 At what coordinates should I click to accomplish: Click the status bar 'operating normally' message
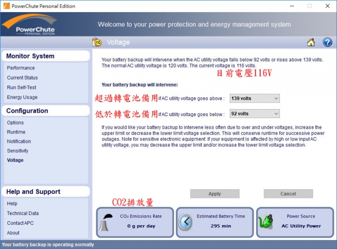(x=48, y=245)
